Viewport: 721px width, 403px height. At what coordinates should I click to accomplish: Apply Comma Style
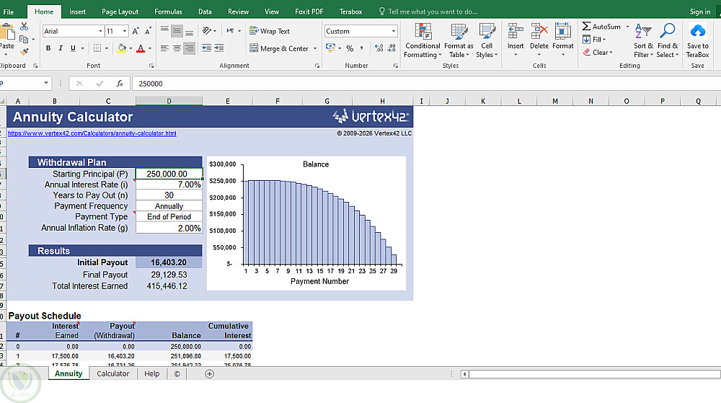coord(361,48)
